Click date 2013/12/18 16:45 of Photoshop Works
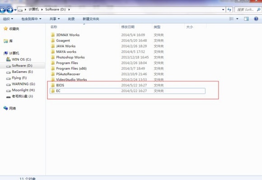 tap(135, 57)
